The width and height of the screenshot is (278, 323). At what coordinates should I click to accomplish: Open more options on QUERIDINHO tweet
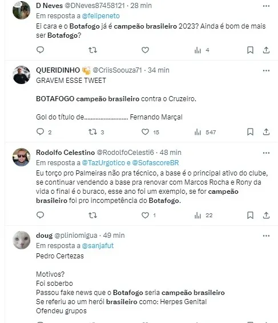tap(266, 71)
